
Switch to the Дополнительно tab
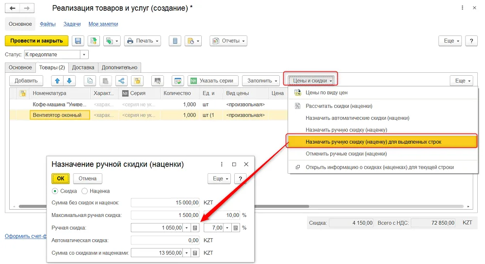click(x=119, y=67)
